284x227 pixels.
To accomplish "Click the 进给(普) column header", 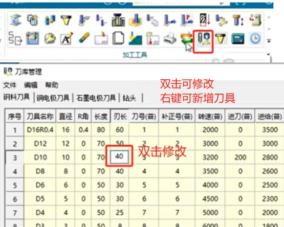I will point(270,117).
